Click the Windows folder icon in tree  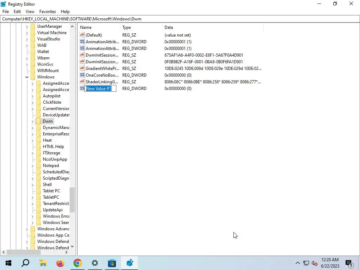33,77
